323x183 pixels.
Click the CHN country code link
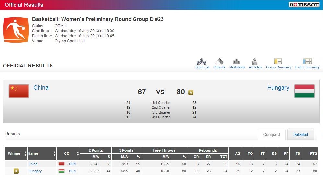(x=72, y=164)
